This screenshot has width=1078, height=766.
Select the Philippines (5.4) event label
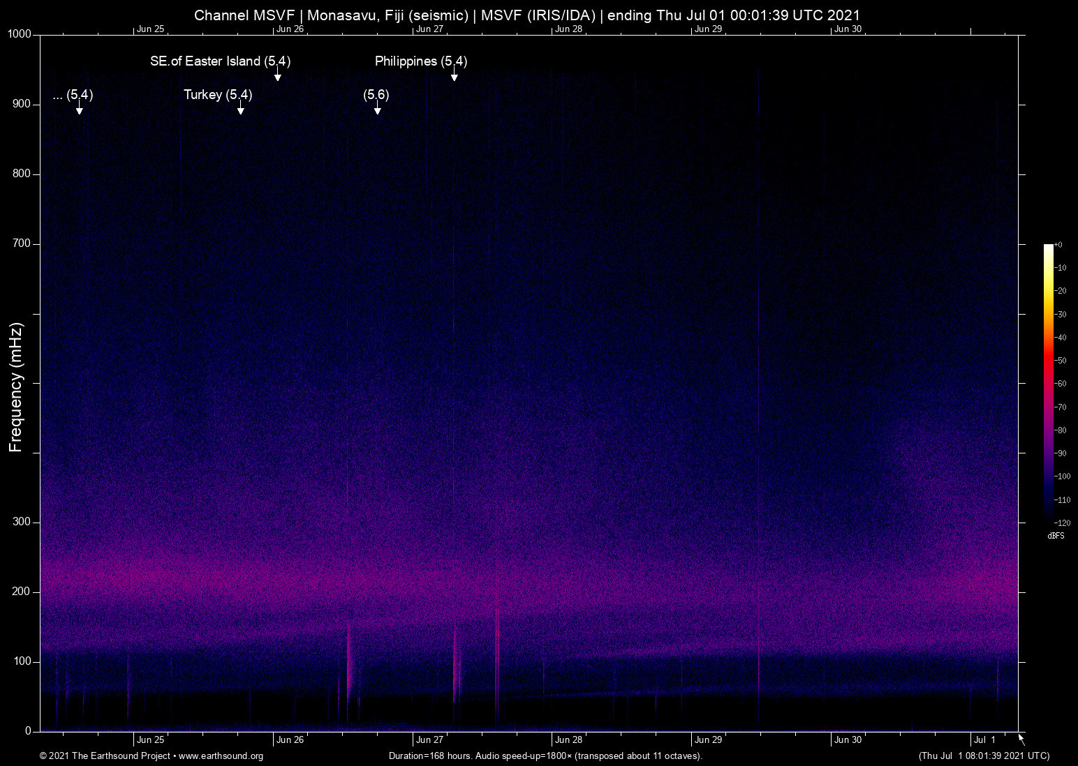click(420, 61)
